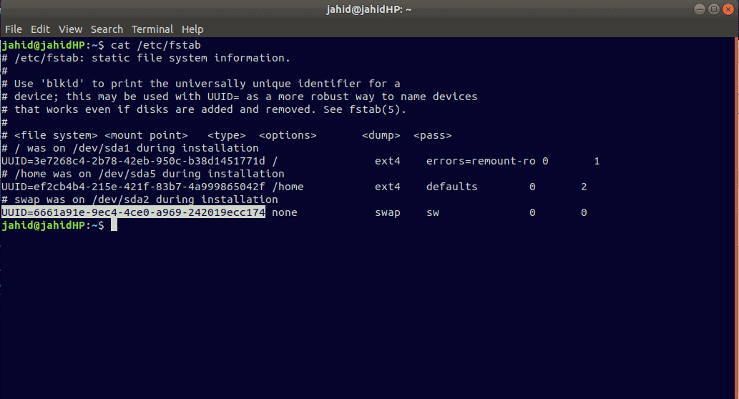The width and height of the screenshot is (739, 399).
Task: Open the Help menu
Action: 192,29
